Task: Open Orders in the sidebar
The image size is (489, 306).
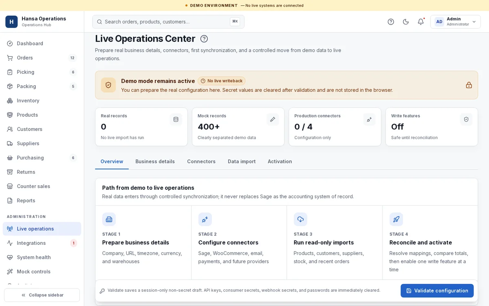Action: 42,58
